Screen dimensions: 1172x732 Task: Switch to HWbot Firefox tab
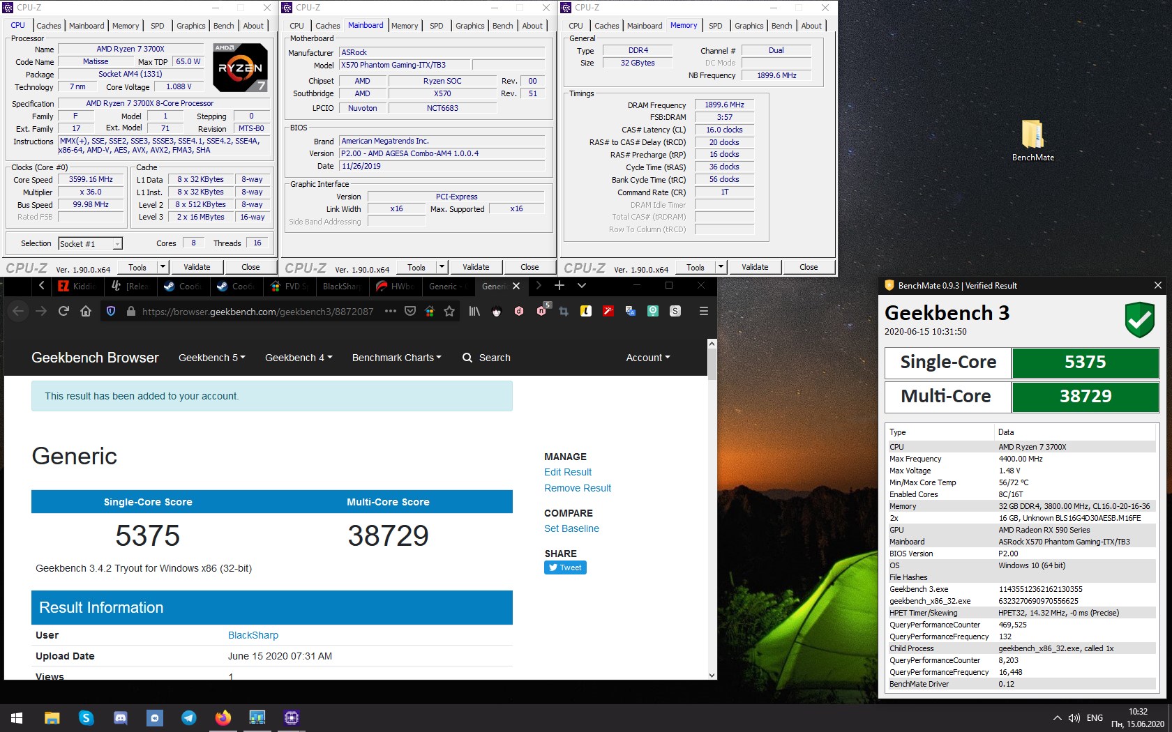(396, 286)
